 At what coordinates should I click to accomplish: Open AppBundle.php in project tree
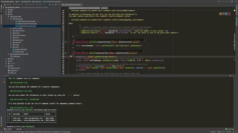20,50
